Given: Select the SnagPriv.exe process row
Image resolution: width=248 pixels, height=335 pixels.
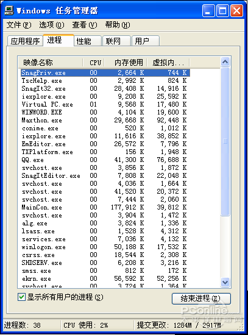Looking at the screenshot, I should point(105,72).
